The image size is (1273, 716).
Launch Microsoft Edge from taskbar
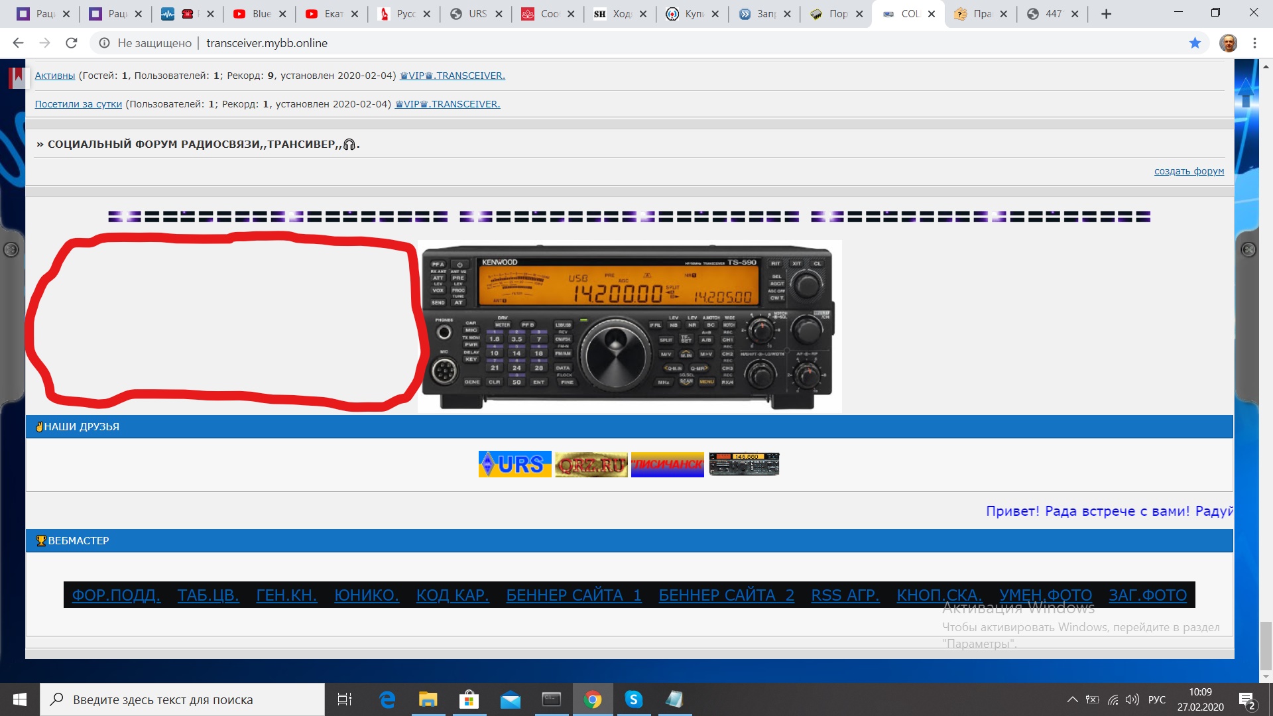coord(387,699)
